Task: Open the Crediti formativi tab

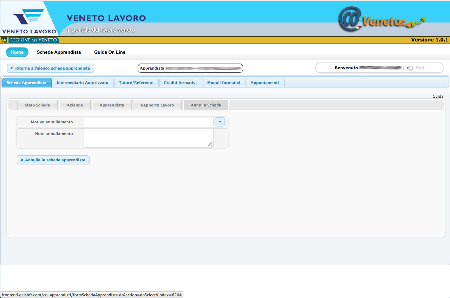Action: coord(180,83)
